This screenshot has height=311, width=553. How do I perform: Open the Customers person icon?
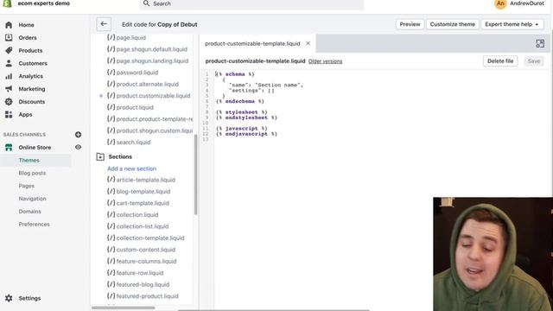pyautogui.click(x=9, y=63)
